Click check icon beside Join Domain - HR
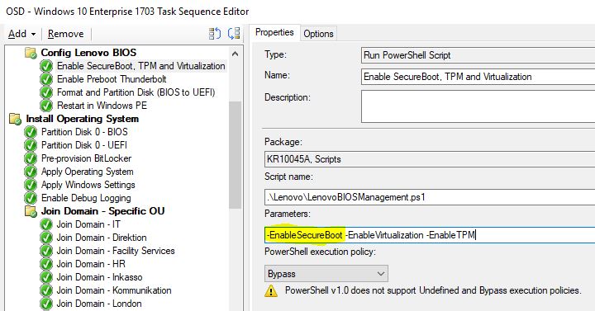 click(x=46, y=265)
